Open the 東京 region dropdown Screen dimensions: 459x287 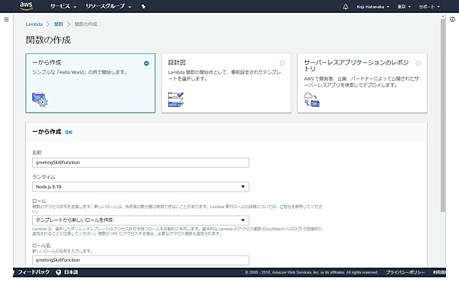(x=404, y=6)
